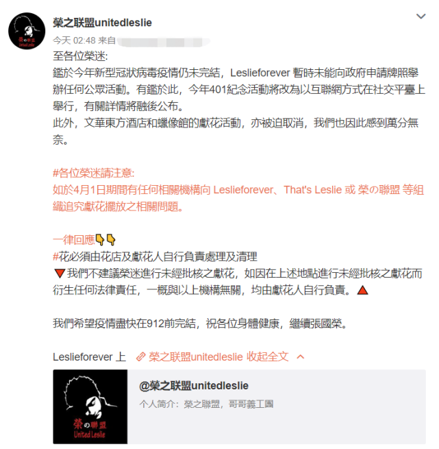Click the red 一律回應 text
Viewport: 439px width, 449px height.
[74, 240]
